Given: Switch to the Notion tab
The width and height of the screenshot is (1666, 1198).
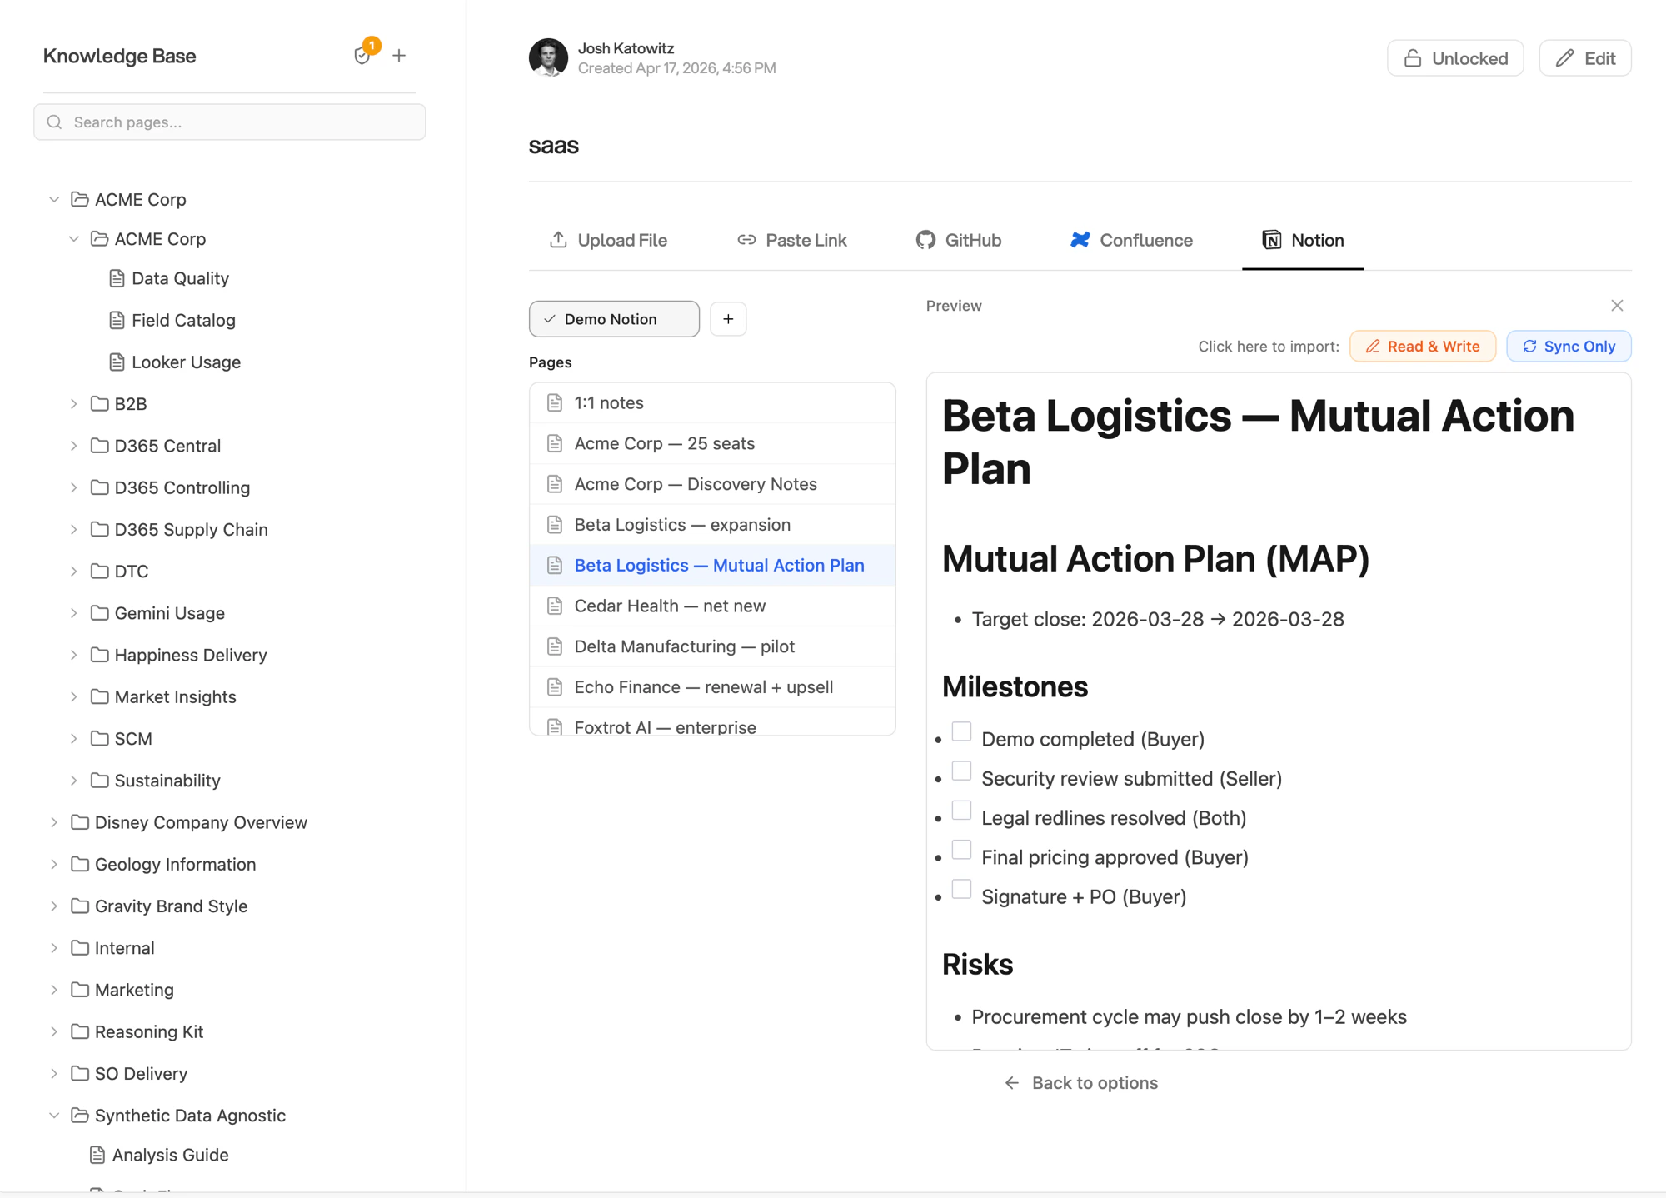Looking at the screenshot, I should 1302,240.
